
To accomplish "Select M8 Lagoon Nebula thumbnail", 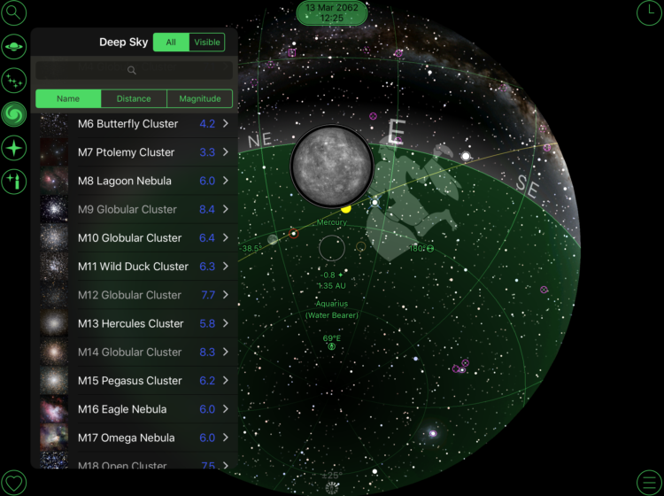I will (x=54, y=181).
